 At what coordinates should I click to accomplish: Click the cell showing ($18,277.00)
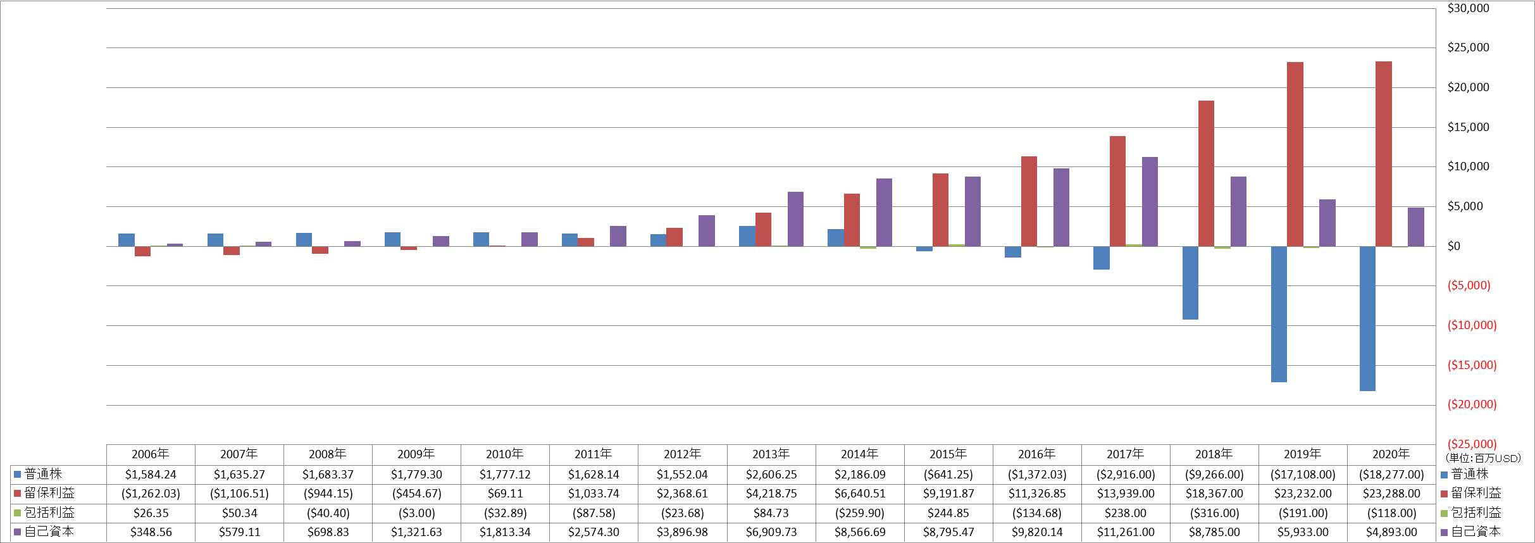1391,474
